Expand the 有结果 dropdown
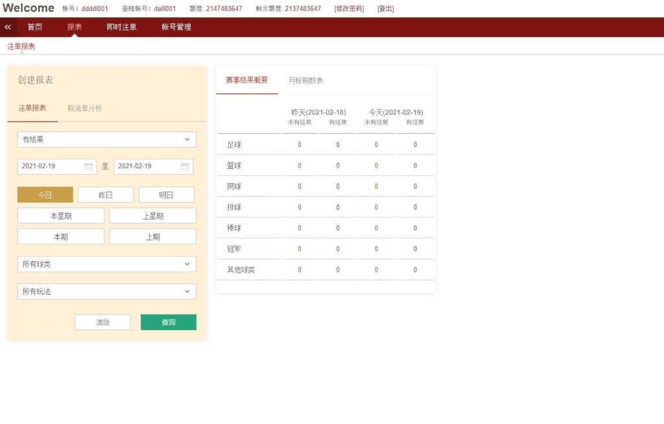This screenshot has height=424, width=664. 107,140
